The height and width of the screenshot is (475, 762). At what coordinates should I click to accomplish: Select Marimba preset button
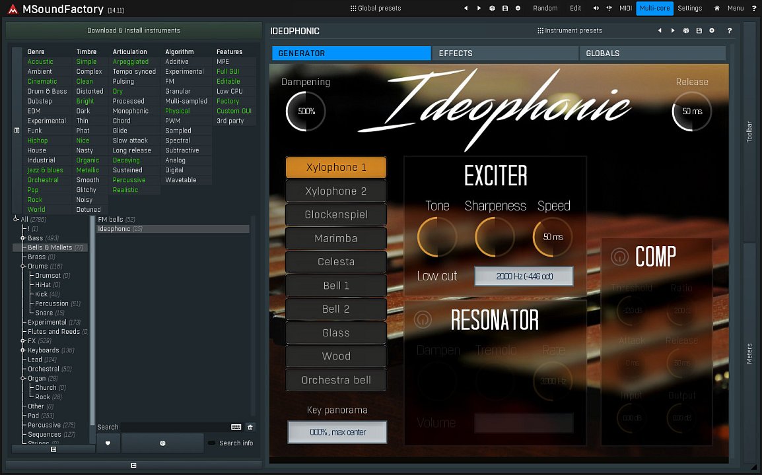click(336, 238)
